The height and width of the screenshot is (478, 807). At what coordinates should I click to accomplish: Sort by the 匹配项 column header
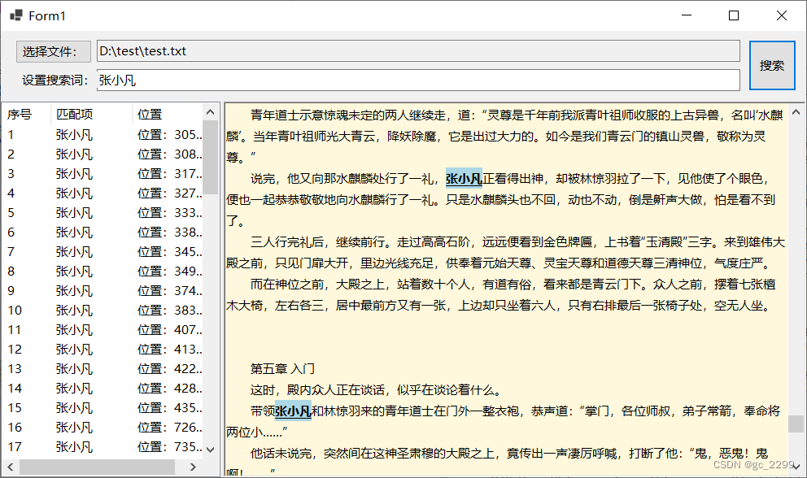pos(76,114)
